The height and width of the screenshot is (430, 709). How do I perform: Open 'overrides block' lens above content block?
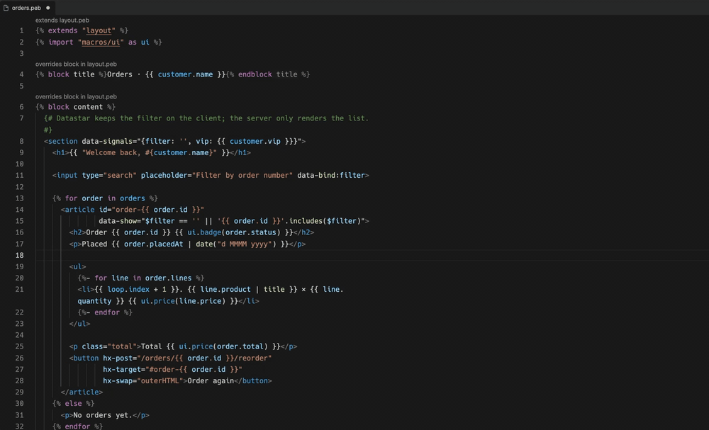[76, 96]
